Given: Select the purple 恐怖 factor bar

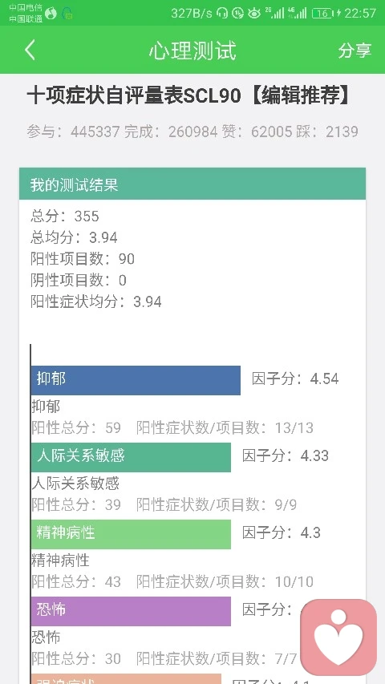Looking at the screenshot, I should click(131, 611).
